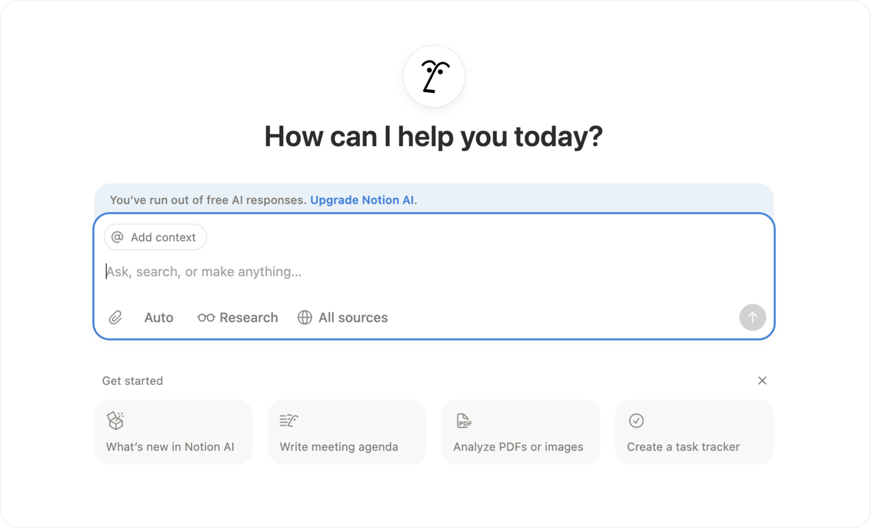The width and height of the screenshot is (871, 528).
Task: Click the task tracker checkmark icon
Action: point(636,421)
